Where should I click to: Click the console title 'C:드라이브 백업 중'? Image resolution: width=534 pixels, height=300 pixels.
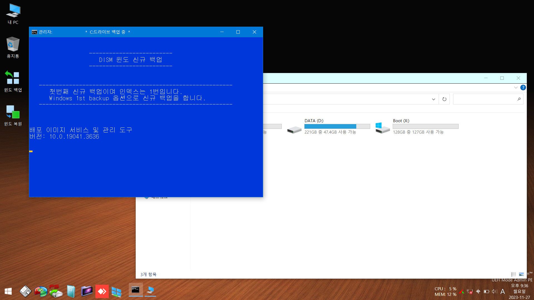coord(107,32)
